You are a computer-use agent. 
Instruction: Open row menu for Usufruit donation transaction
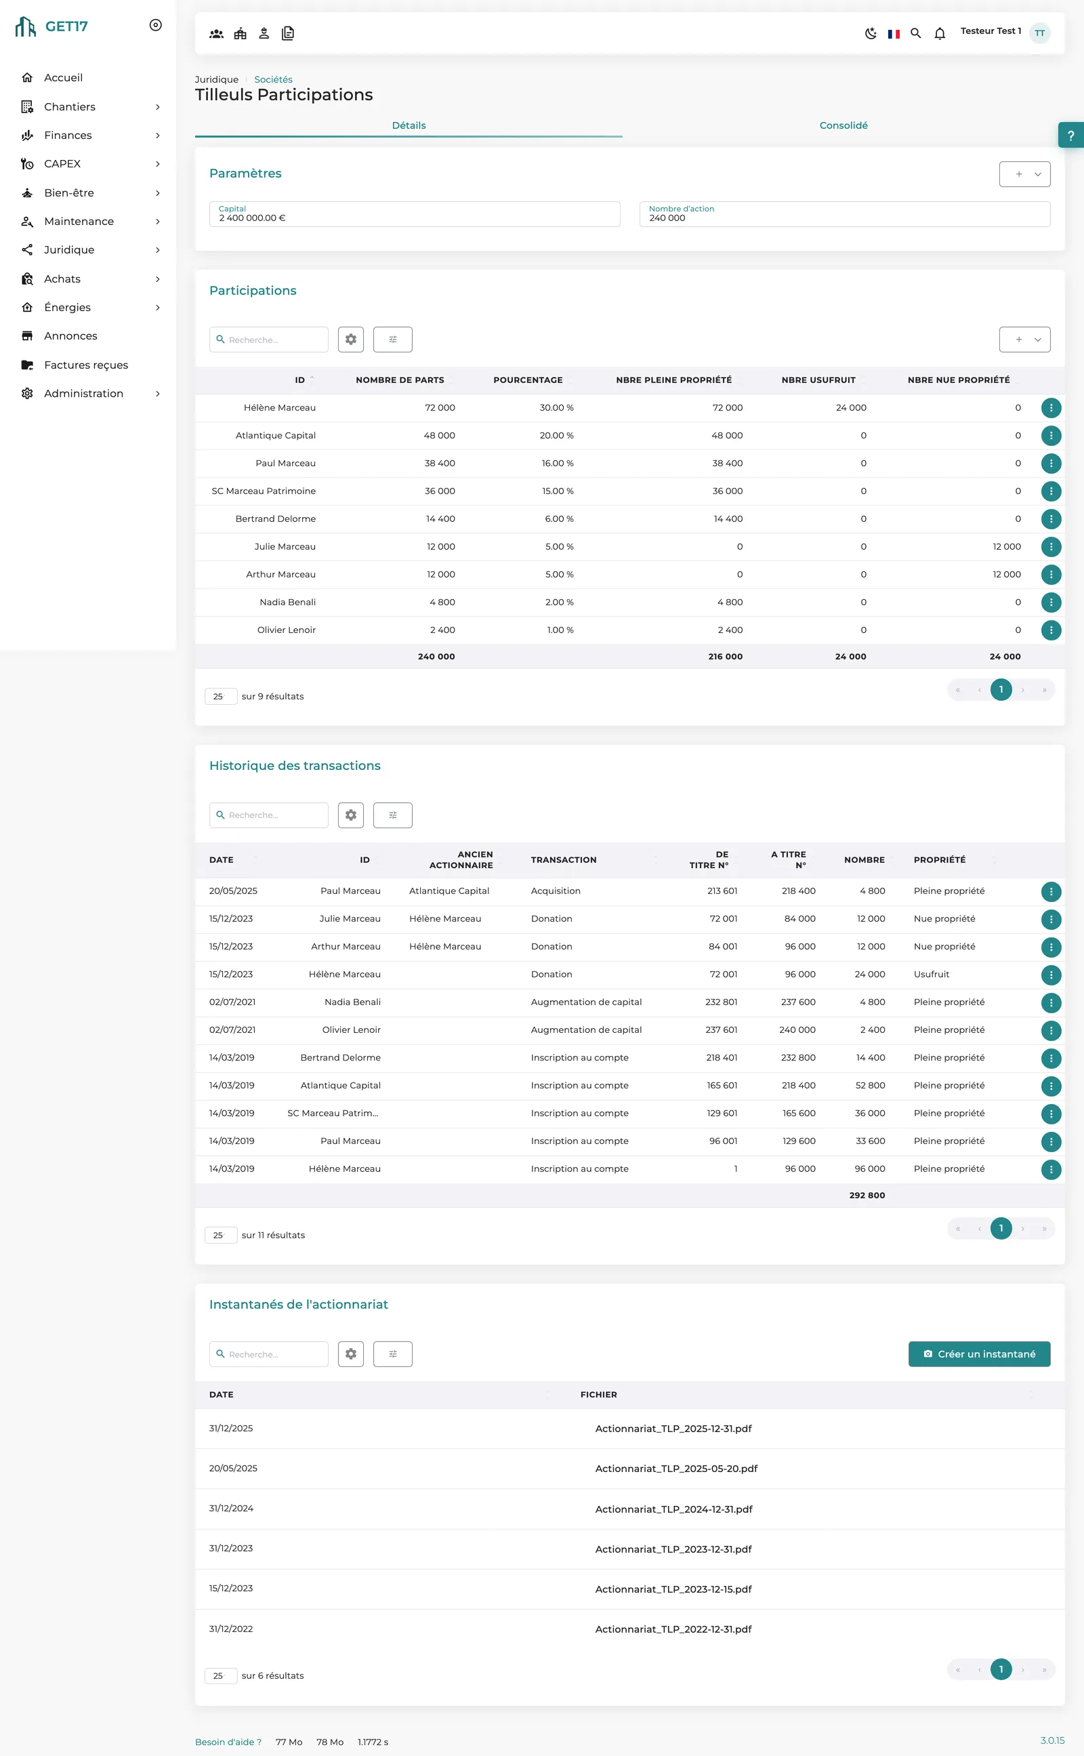tap(1050, 975)
